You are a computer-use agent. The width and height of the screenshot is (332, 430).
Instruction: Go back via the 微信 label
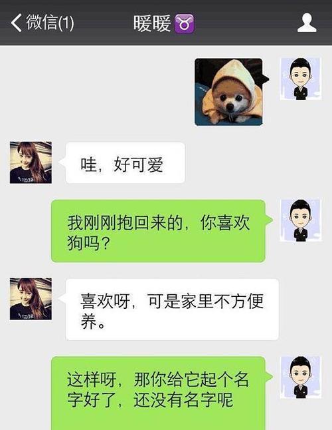pyautogui.click(x=42, y=22)
